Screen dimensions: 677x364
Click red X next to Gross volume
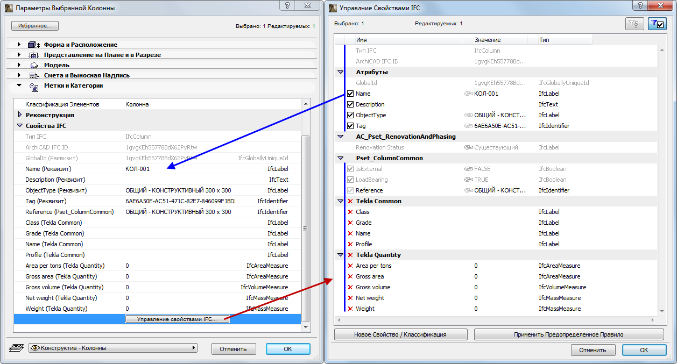350,287
